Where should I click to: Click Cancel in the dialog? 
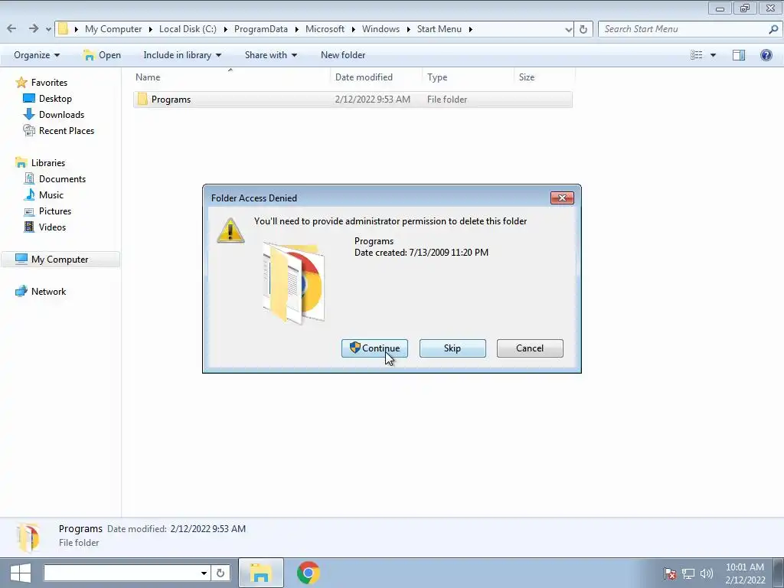(x=530, y=348)
